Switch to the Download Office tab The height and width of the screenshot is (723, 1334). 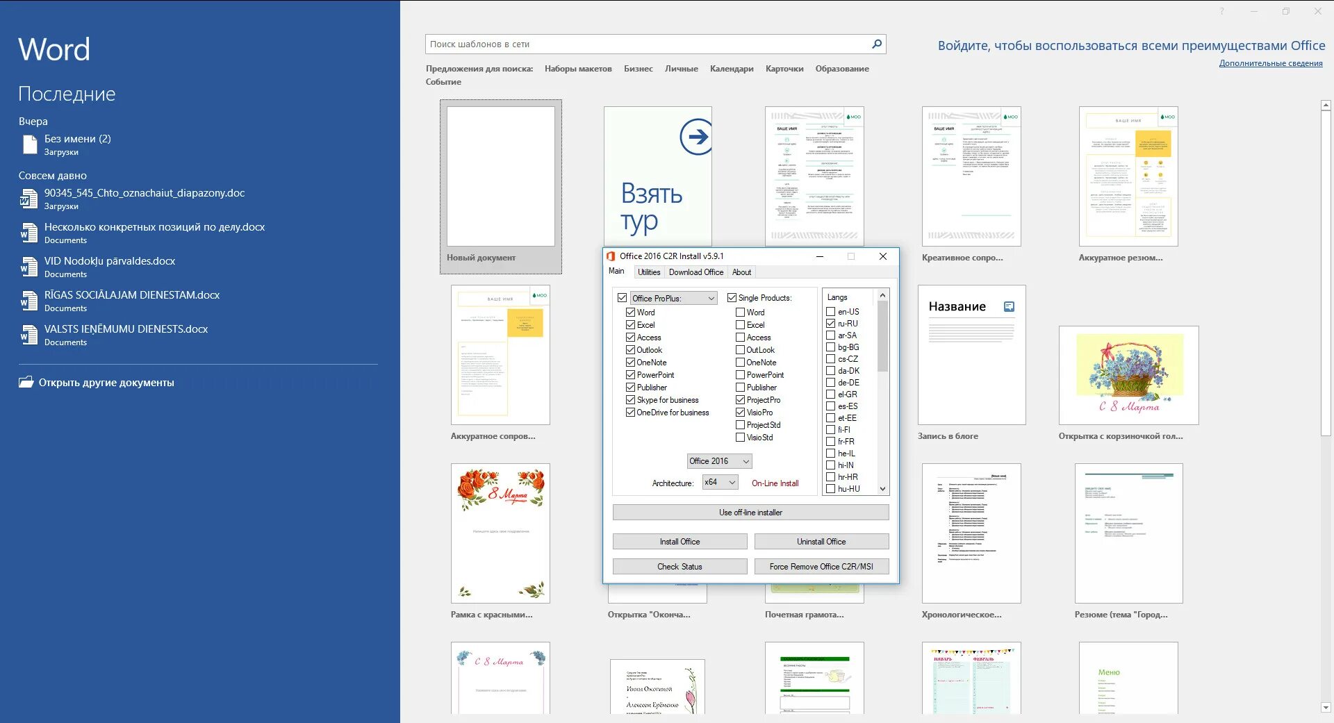pos(696,272)
